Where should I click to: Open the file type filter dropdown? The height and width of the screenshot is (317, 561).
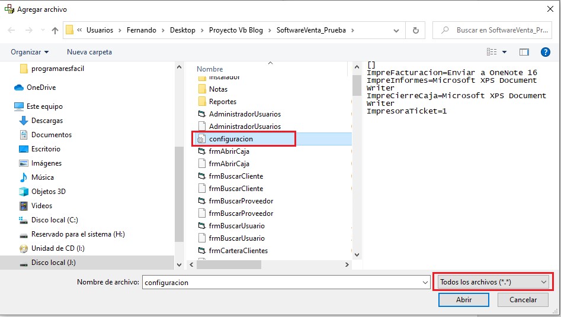(493, 282)
